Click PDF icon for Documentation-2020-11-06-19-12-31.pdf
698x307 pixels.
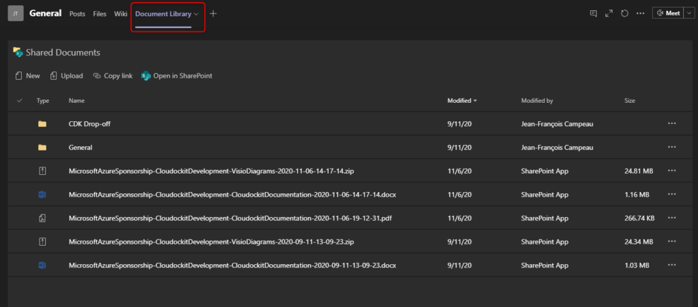(43, 218)
